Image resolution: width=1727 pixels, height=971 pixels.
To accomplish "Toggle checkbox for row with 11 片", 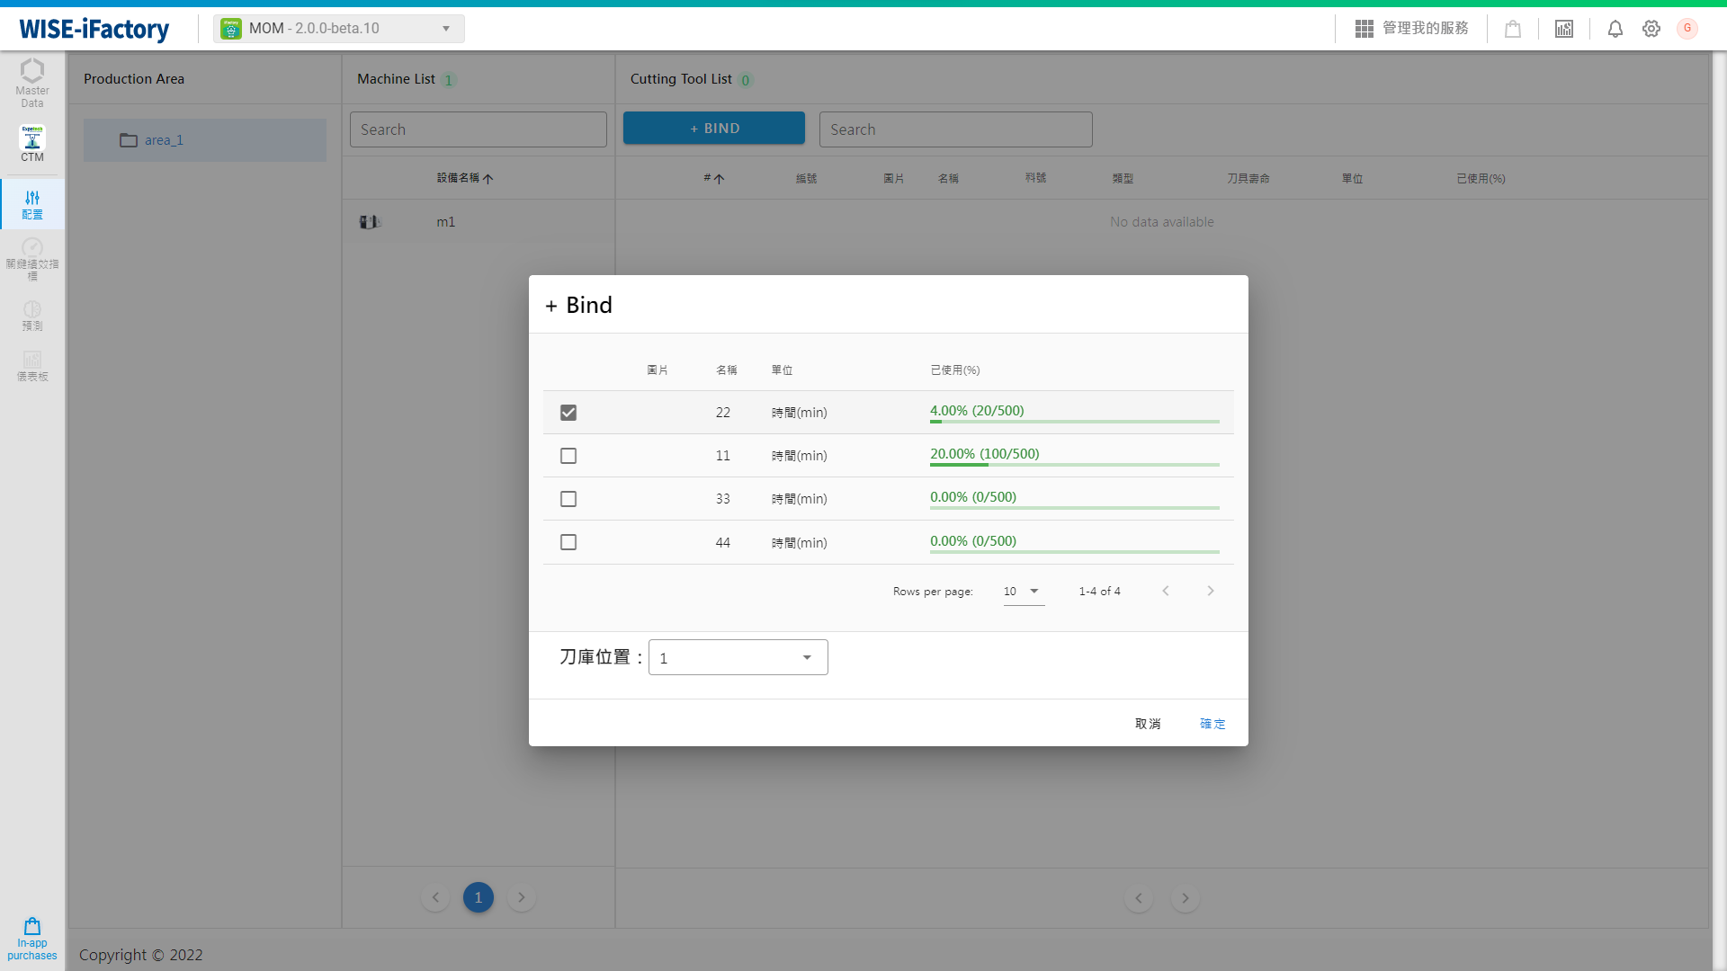I will [x=569, y=455].
